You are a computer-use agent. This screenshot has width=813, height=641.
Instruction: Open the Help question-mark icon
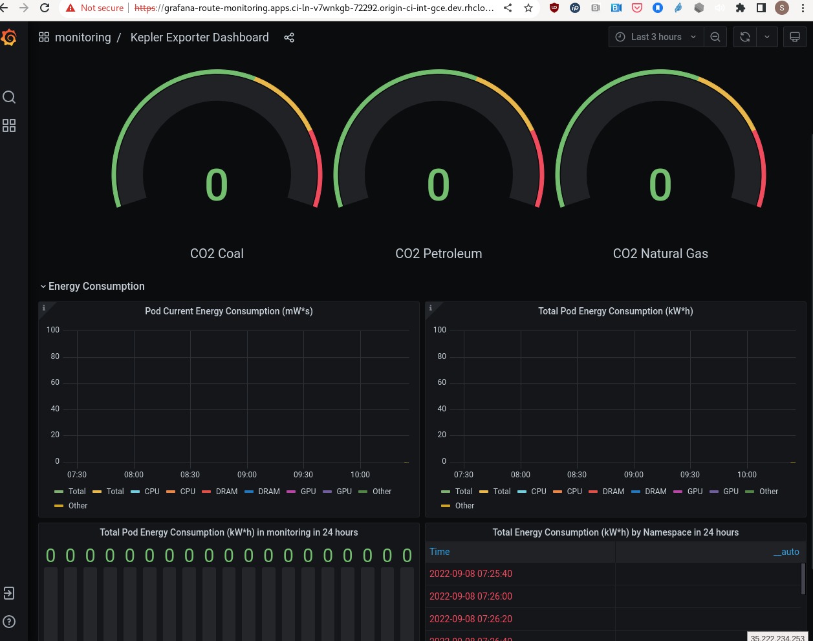click(x=9, y=622)
